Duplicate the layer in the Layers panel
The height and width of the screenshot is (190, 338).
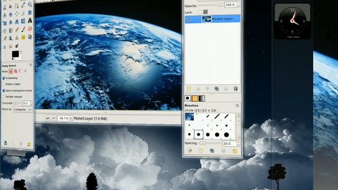click(x=217, y=89)
